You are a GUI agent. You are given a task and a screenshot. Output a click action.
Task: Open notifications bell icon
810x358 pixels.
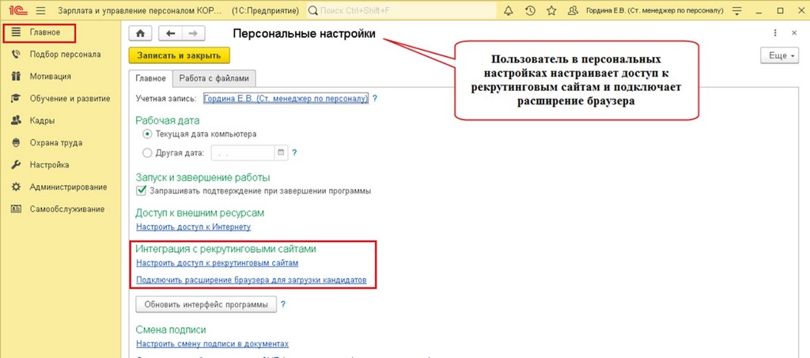coord(509,10)
